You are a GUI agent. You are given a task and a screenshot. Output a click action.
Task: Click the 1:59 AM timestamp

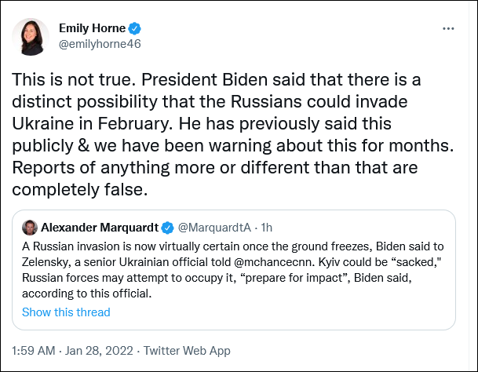tap(36, 350)
